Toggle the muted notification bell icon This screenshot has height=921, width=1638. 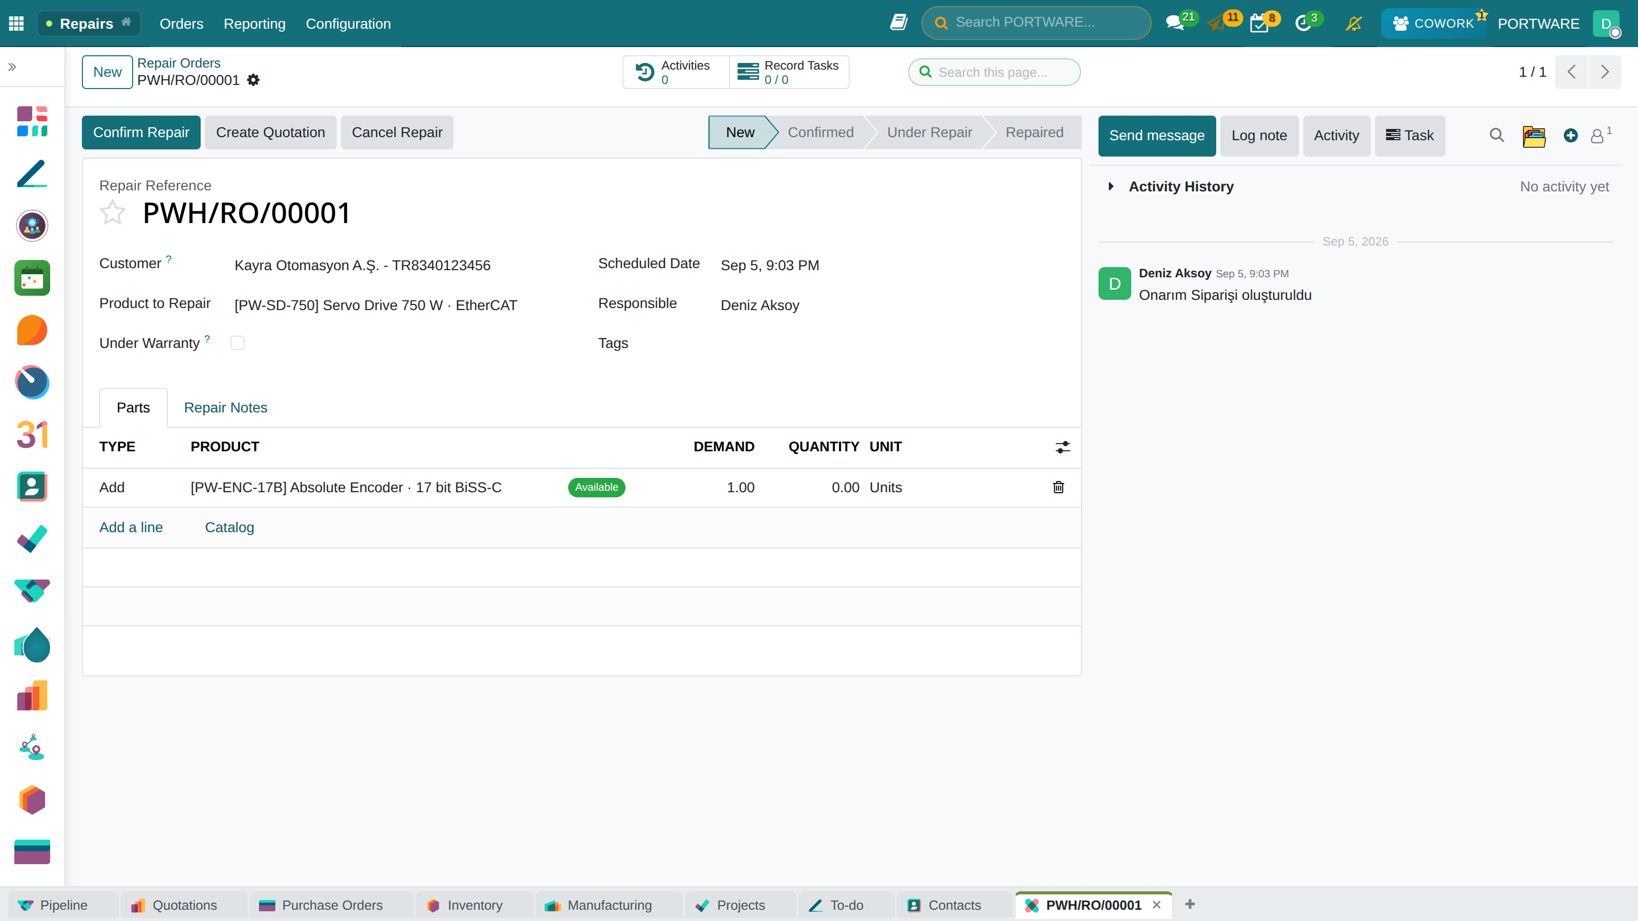coord(1354,24)
